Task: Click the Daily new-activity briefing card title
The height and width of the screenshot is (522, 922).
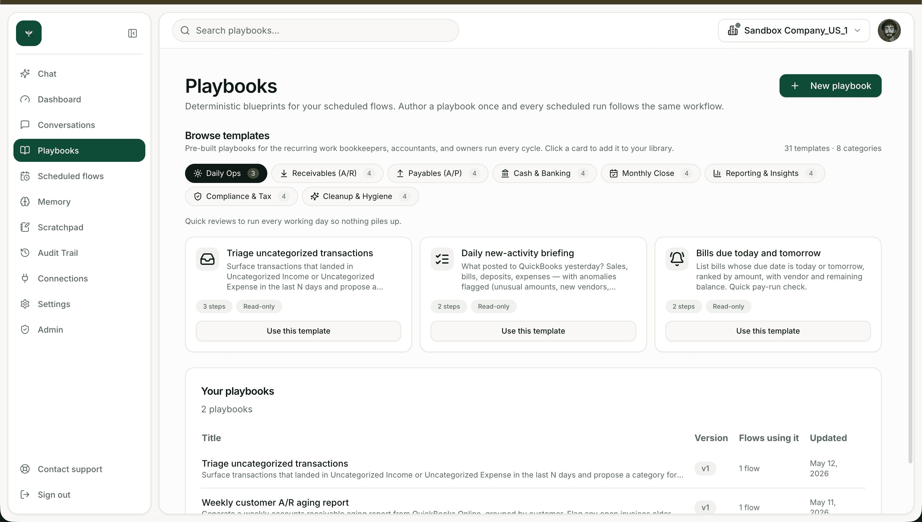Action: [x=517, y=253]
